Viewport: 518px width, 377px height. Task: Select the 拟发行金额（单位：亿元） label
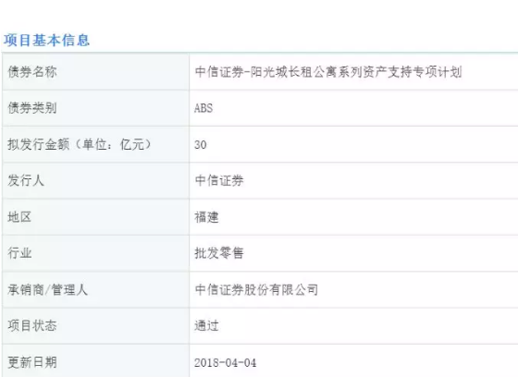click(x=80, y=144)
